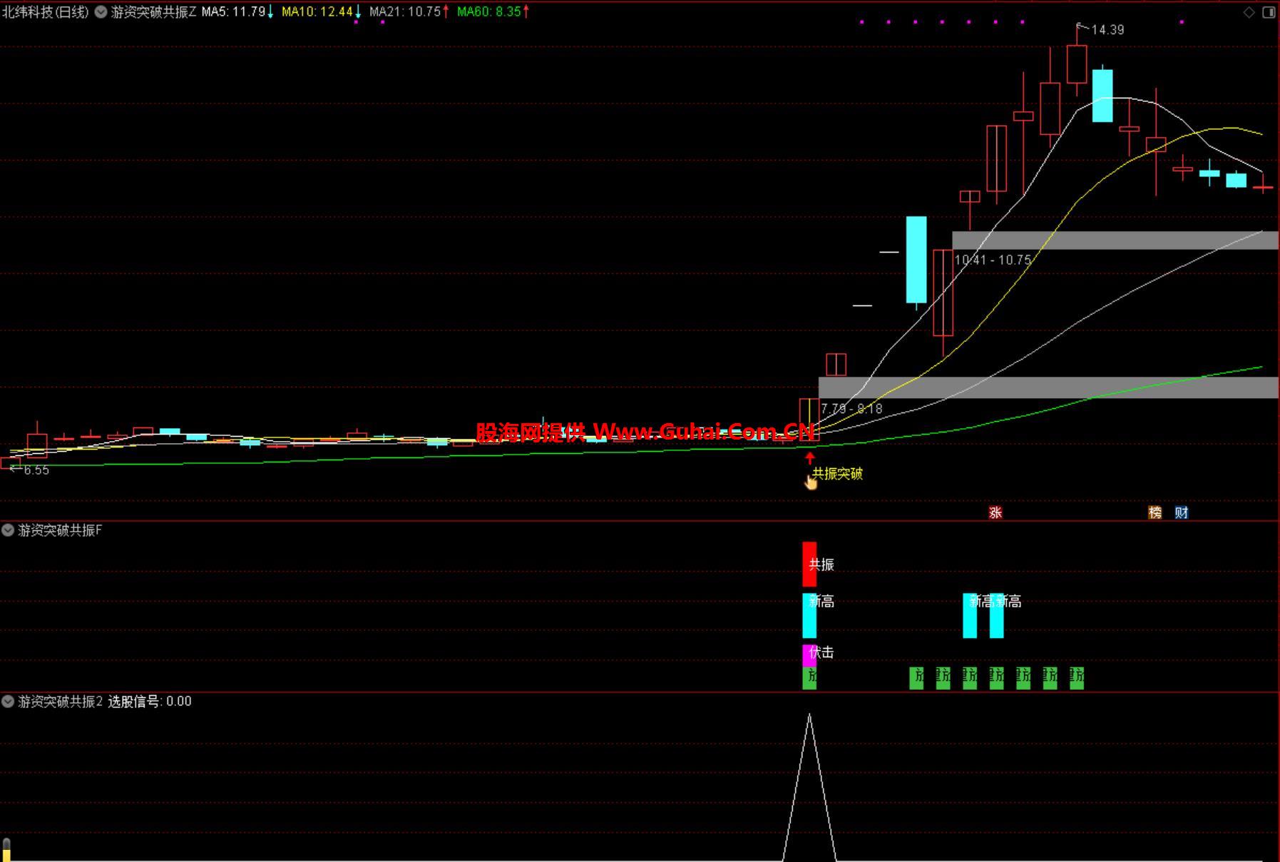Click the rightmost cyan 新高 bar
Image resolution: width=1280 pixels, height=862 pixels.
[996, 615]
